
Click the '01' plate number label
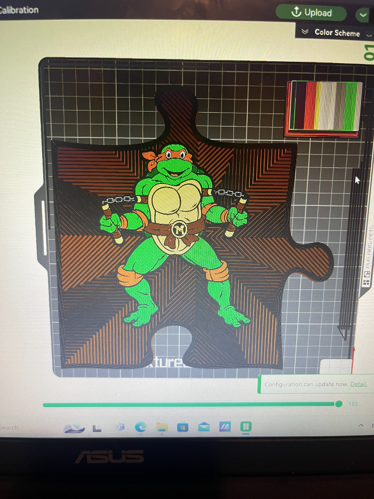369,52
